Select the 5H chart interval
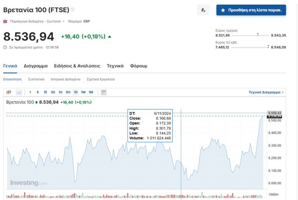 click(x=68, y=92)
